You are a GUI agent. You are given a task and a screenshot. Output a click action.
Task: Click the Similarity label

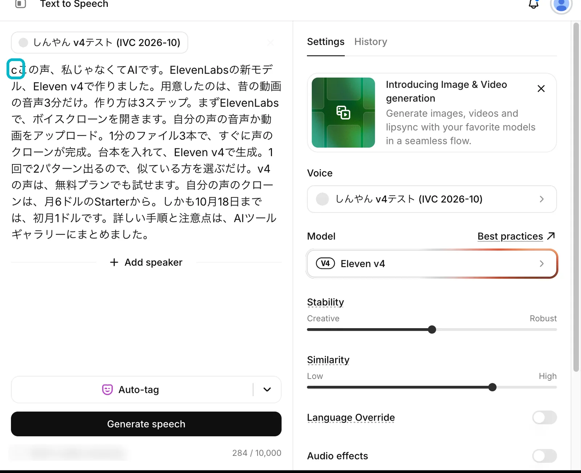click(x=328, y=360)
